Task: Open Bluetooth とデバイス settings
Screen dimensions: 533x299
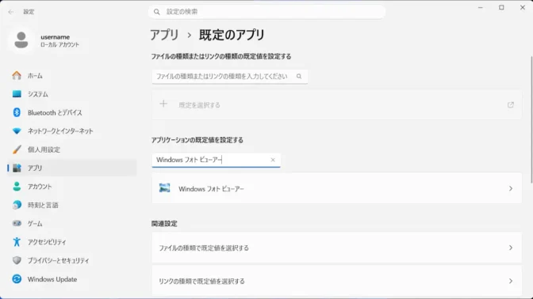Action: [71, 112]
